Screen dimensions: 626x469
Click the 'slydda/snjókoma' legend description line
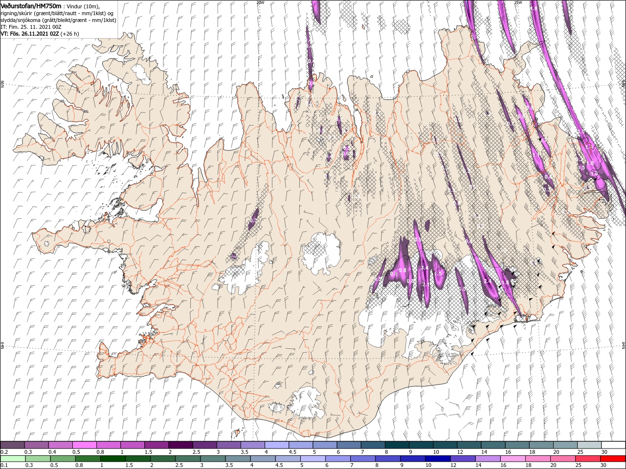(x=59, y=21)
